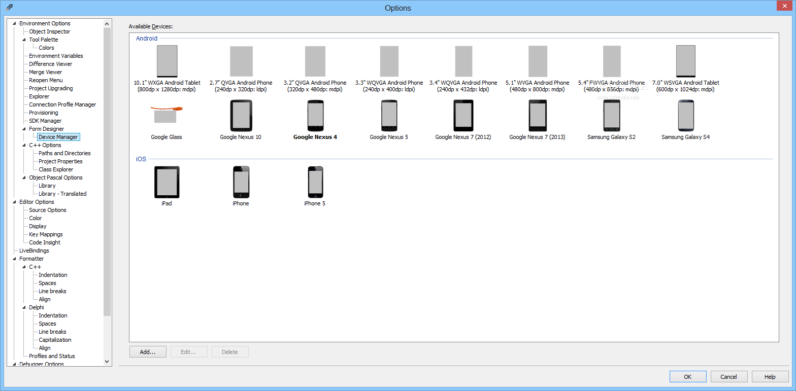The width and height of the screenshot is (796, 391).
Task: Select the Google Nexus 5 device icon
Action: 389,116
